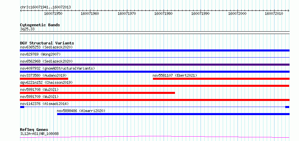Viewport: 299px width, 141px height.
Task: Open dgv6221n152 (Chaisson2019) variant label
Action: click(x=46, y=82)
